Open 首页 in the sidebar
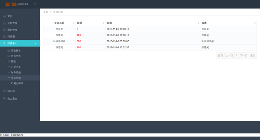This screenshot has height=140, width=260. click(20, 16)
